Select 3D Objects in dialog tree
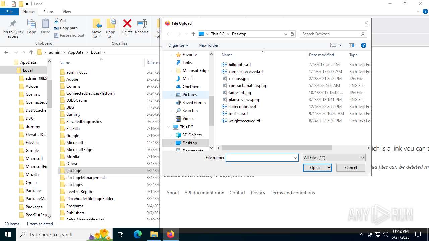The height and width of the screenshot is (241, 429). pos(192,135)
